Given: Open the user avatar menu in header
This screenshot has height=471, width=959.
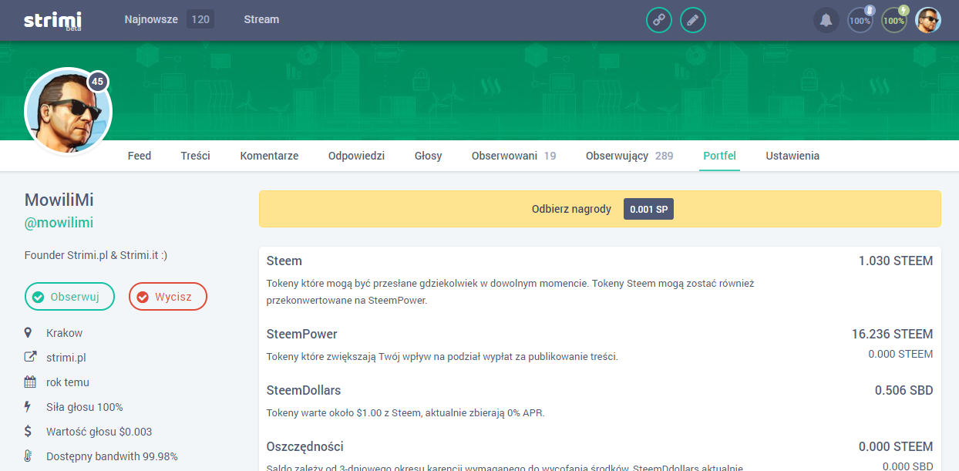Looking at the screenshot, I should click(x=928, y=20).
